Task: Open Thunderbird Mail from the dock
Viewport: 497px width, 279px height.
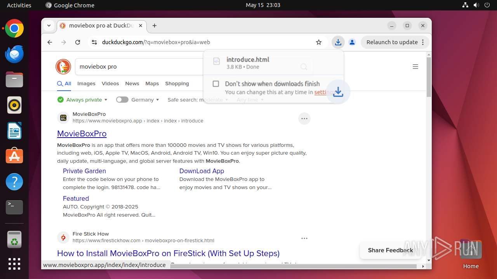Action: coord(14,54)
